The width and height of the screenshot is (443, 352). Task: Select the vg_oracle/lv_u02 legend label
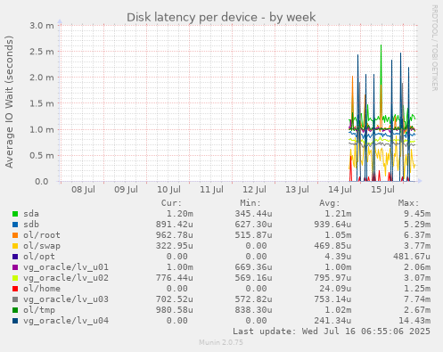[66, 278]
